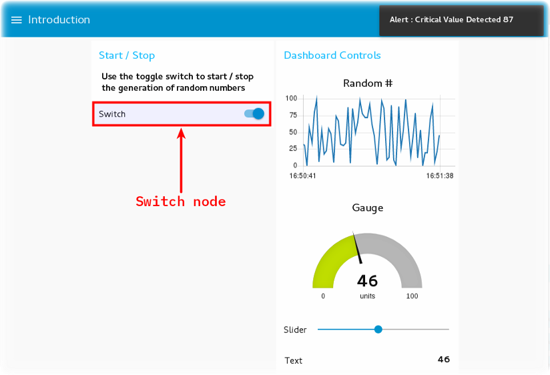Click the chart start time 16:50:41
The height and width of the screenshot is (375, 550).
click(x=302, y=175)
